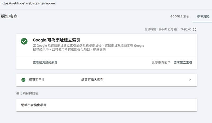Select the 即時測試 tab
212x123 pixels.
[x=203, y=16]
